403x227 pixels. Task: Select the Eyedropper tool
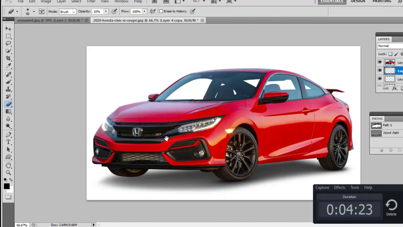click(9, 66)
